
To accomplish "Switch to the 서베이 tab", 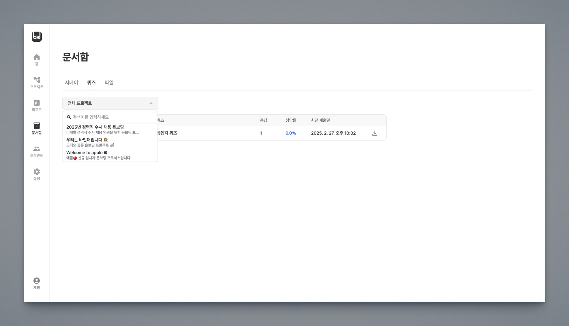I will coord(71,82).
